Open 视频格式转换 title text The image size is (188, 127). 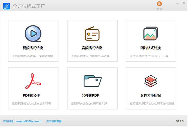pyautogui.click(x=33, y=48)
